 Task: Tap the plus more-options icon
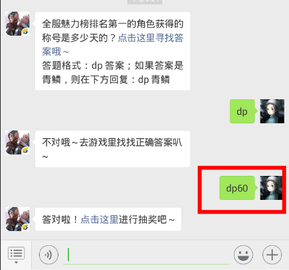[x=272, y=255]
